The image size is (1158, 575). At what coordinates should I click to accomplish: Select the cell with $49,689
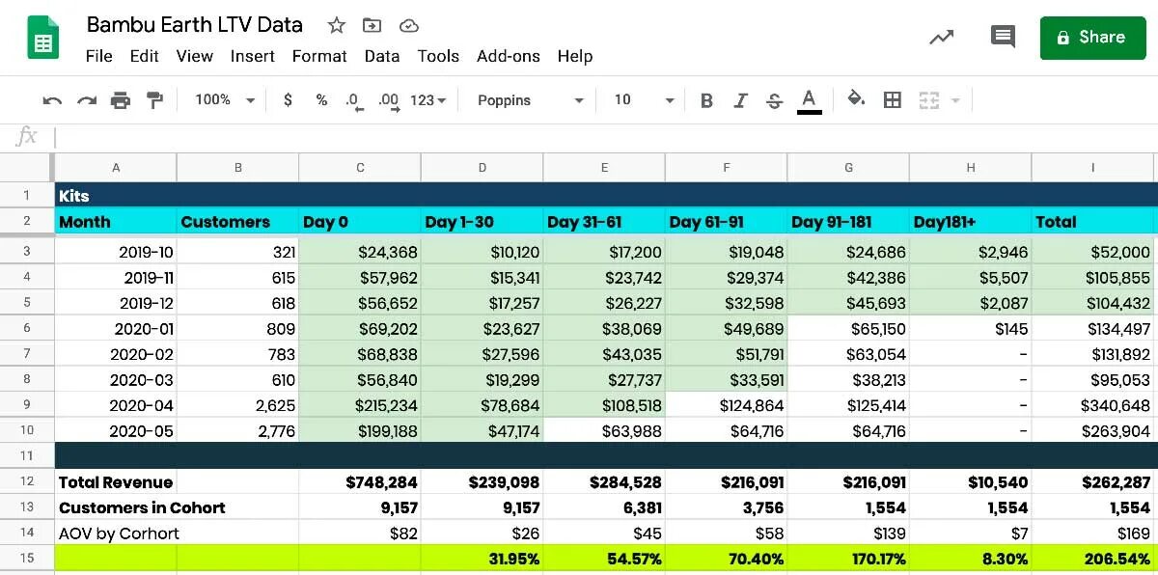726,329
